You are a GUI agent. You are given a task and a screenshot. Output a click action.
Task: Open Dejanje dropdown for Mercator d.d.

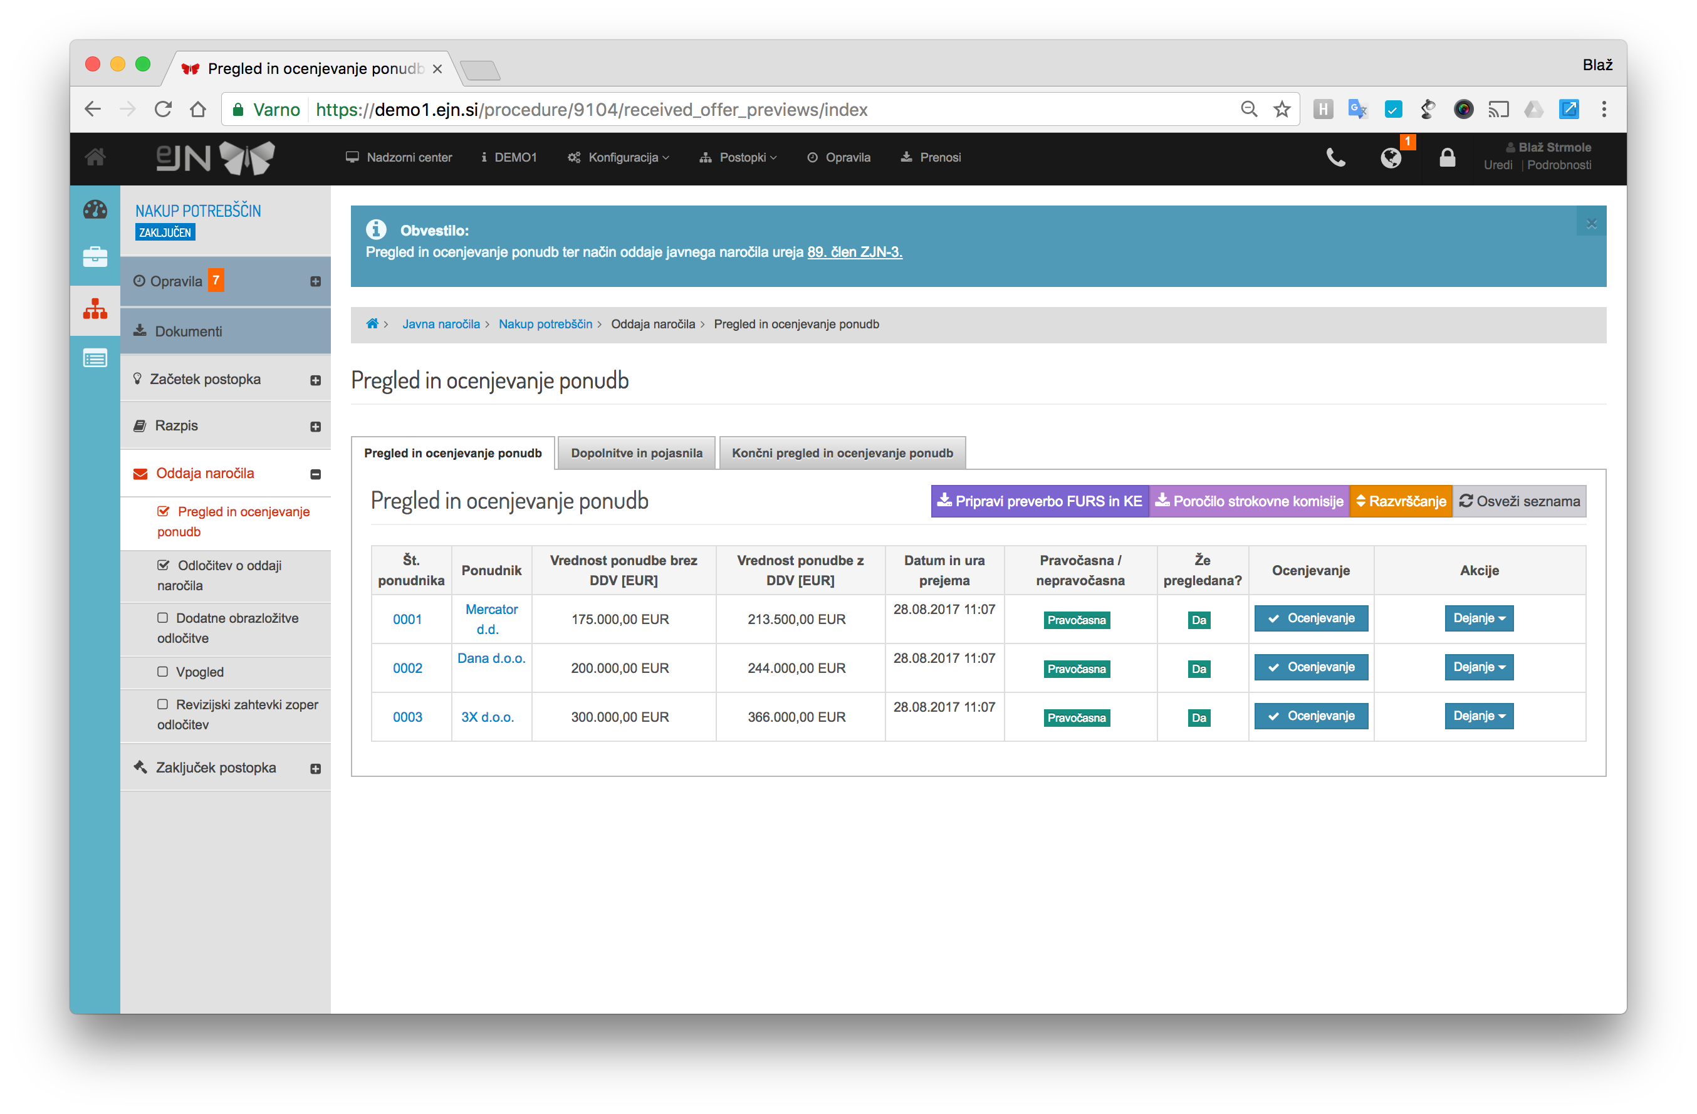[x=1478, y=618]
